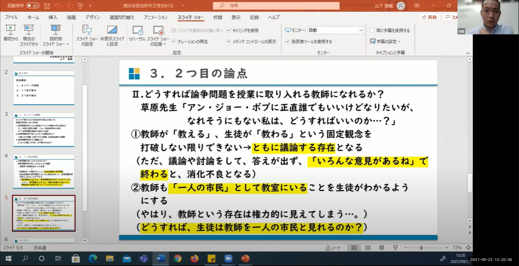
Task: Click 日本語 language in status bar
Action: pyautogui.click(x=40, y=248)
